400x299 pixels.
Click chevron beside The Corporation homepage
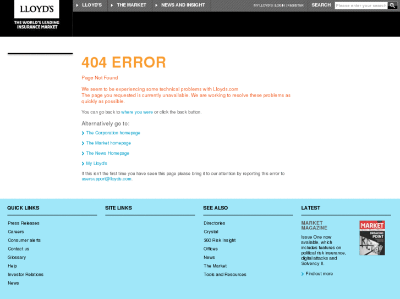pyautogui.click(x=83, y=133)
